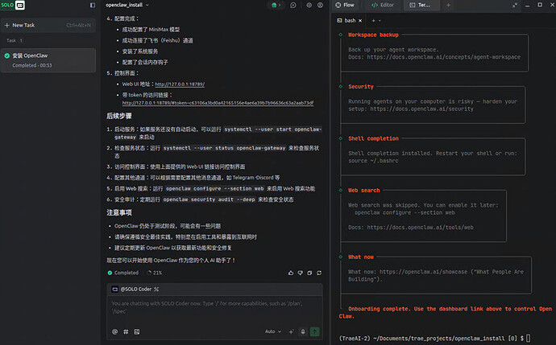Click the # context icon in chat input
This screenshot has height=345, width=556.
click(x=125, y=331)
